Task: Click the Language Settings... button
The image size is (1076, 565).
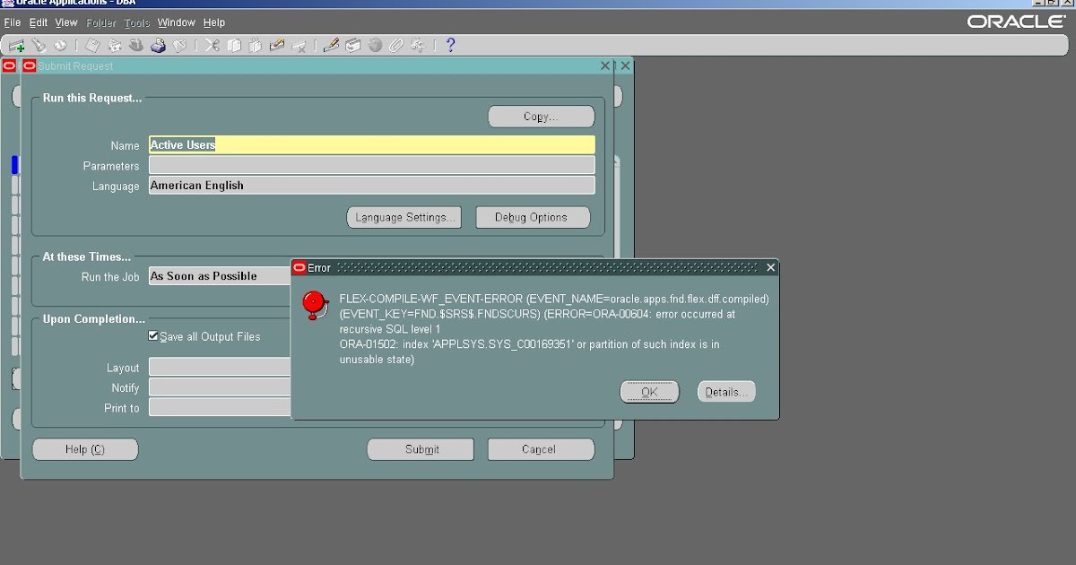Action: pyautogui.click(x=404, y=217)
